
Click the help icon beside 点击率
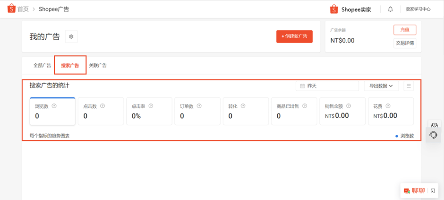[x=151, y=106]
